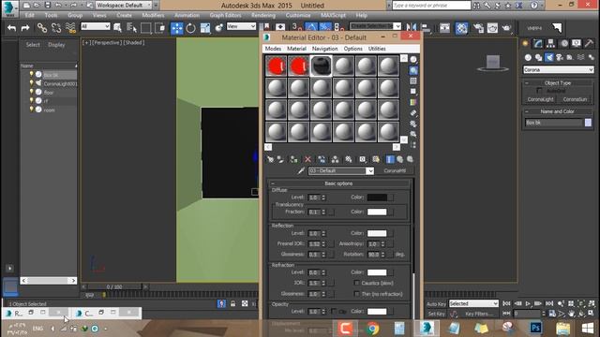The height and width of the screenshot is (337, 600).
Task: Open the Select by Name dialog
Action: pos(131,28)
